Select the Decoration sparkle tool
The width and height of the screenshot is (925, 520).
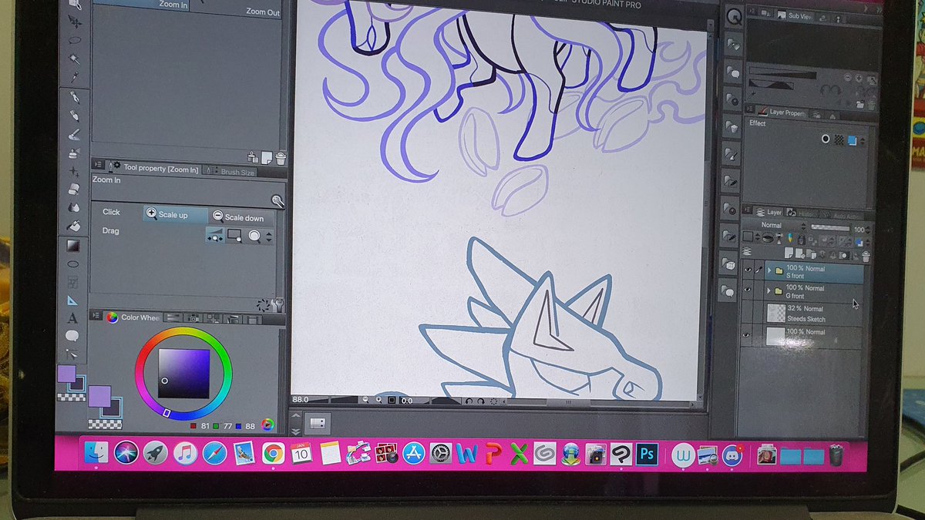point(74,170)
